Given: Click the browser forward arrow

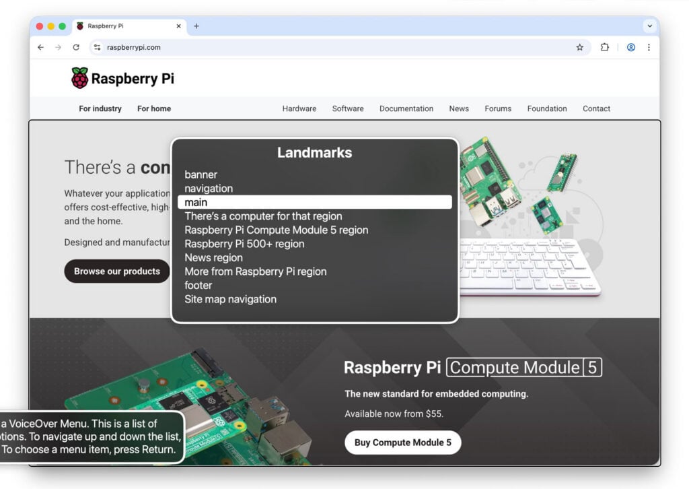Looking at the screenshot, I should coord(58,48).
